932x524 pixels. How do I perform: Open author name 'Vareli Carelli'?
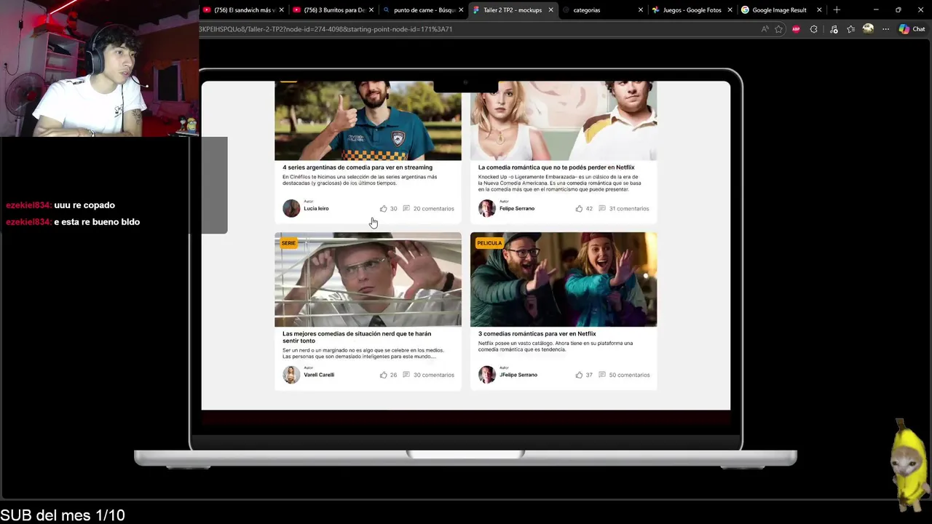[x=319, y=376]
